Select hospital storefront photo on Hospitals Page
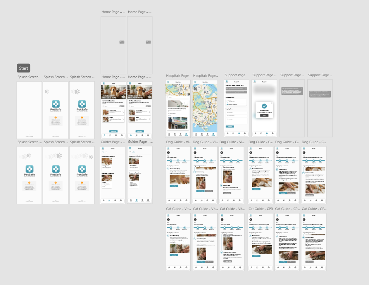 tap(178, 123)
